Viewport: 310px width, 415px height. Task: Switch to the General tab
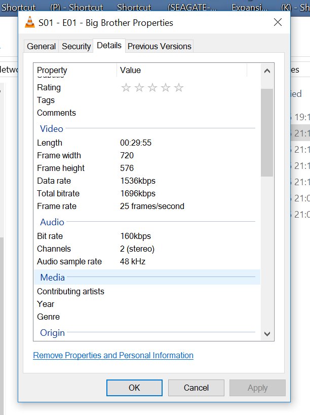41,46
